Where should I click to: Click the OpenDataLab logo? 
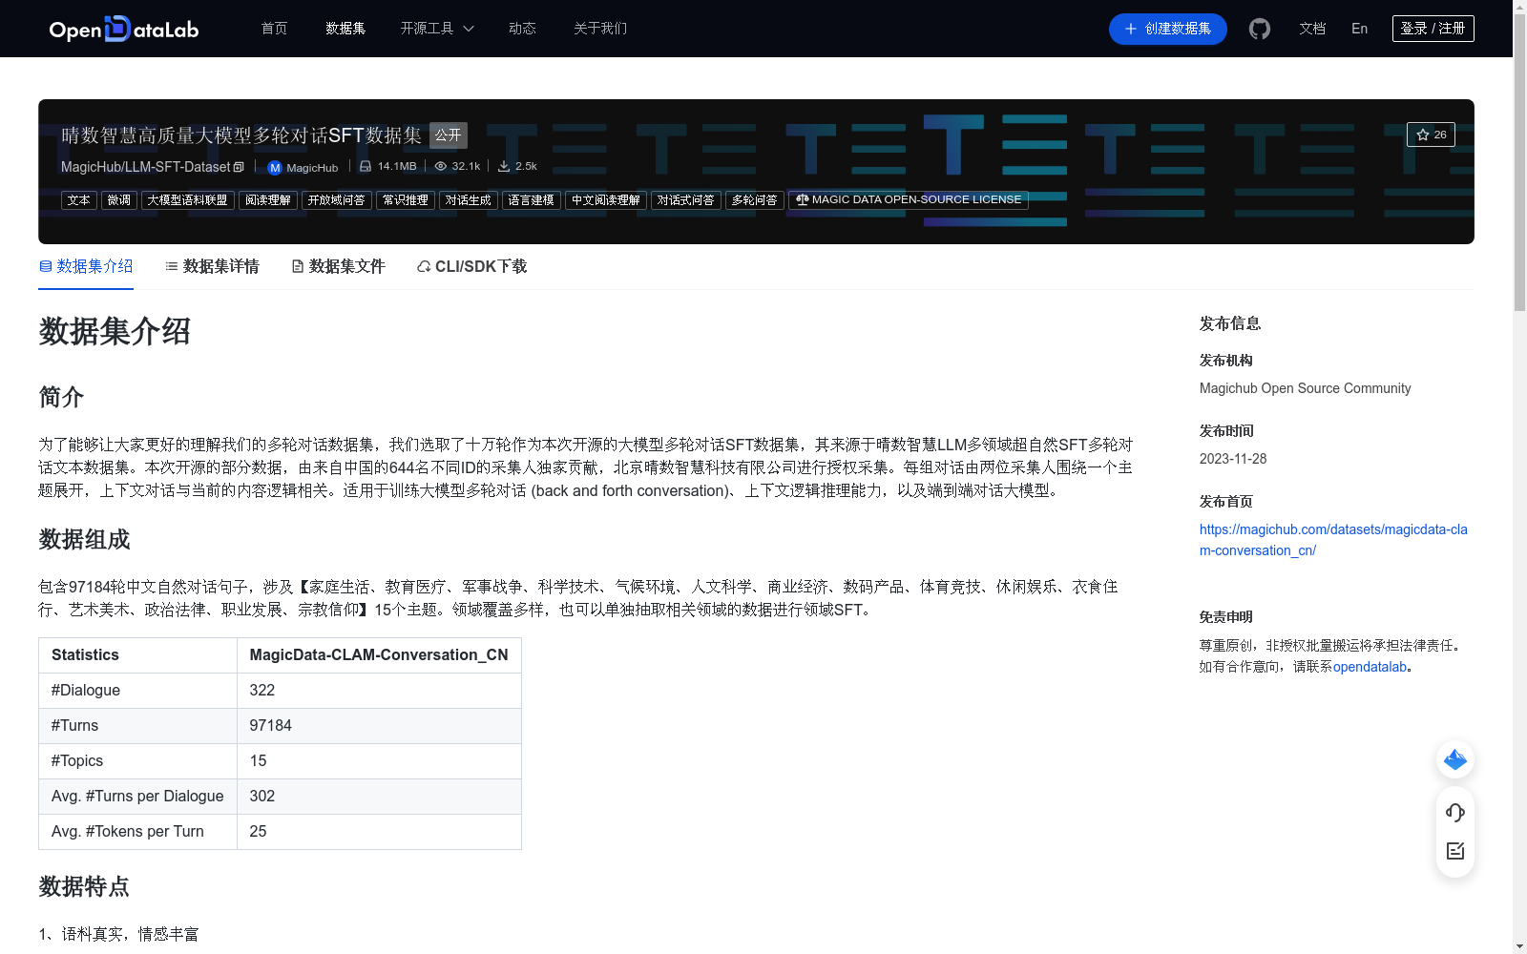point(124,29)
